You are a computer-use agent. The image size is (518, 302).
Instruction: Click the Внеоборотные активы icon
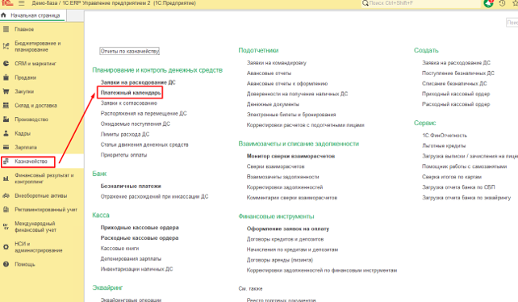6,195
